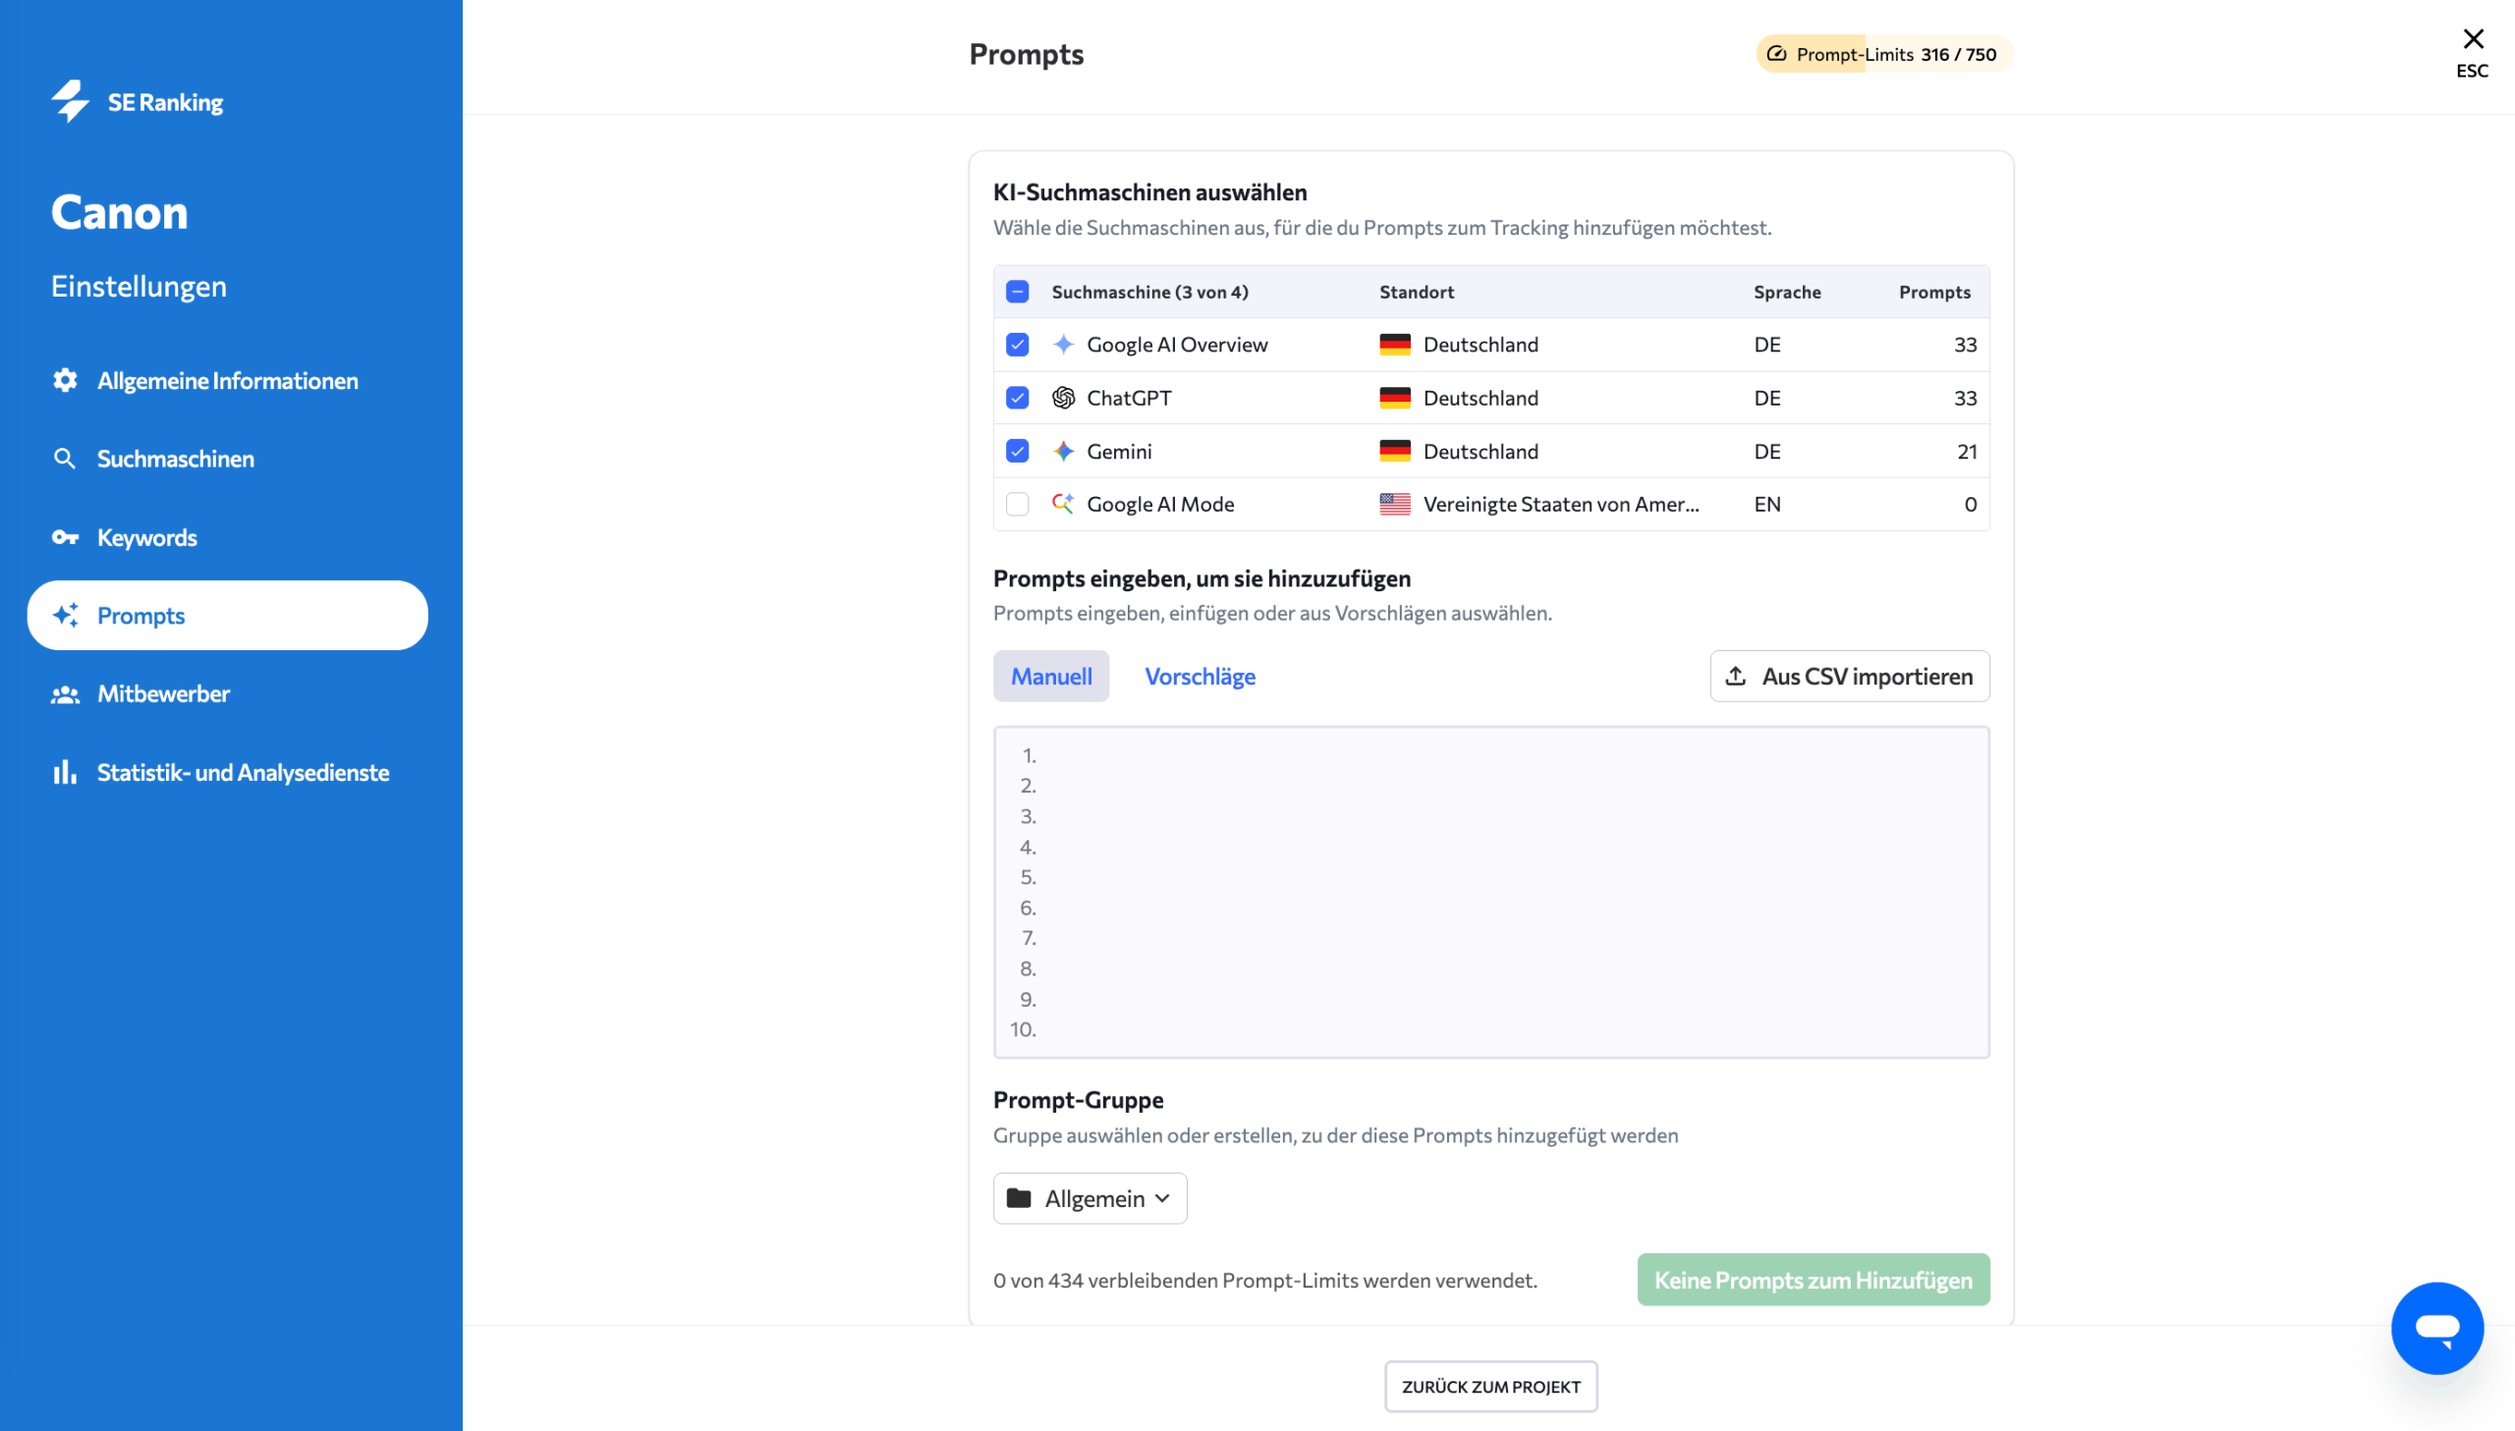Uncheck ChatGPT checkbox
The height and width of the screenshot is (1431, 2515).
(x=1017, y=398)
